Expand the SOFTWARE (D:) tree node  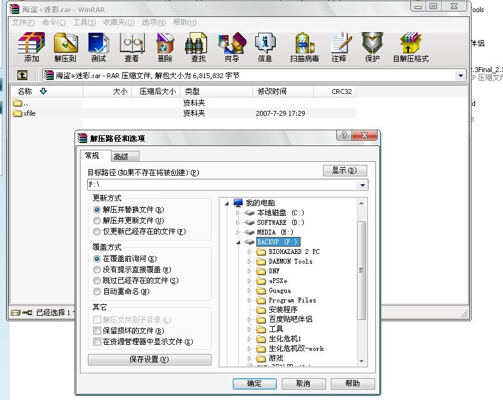238,222
